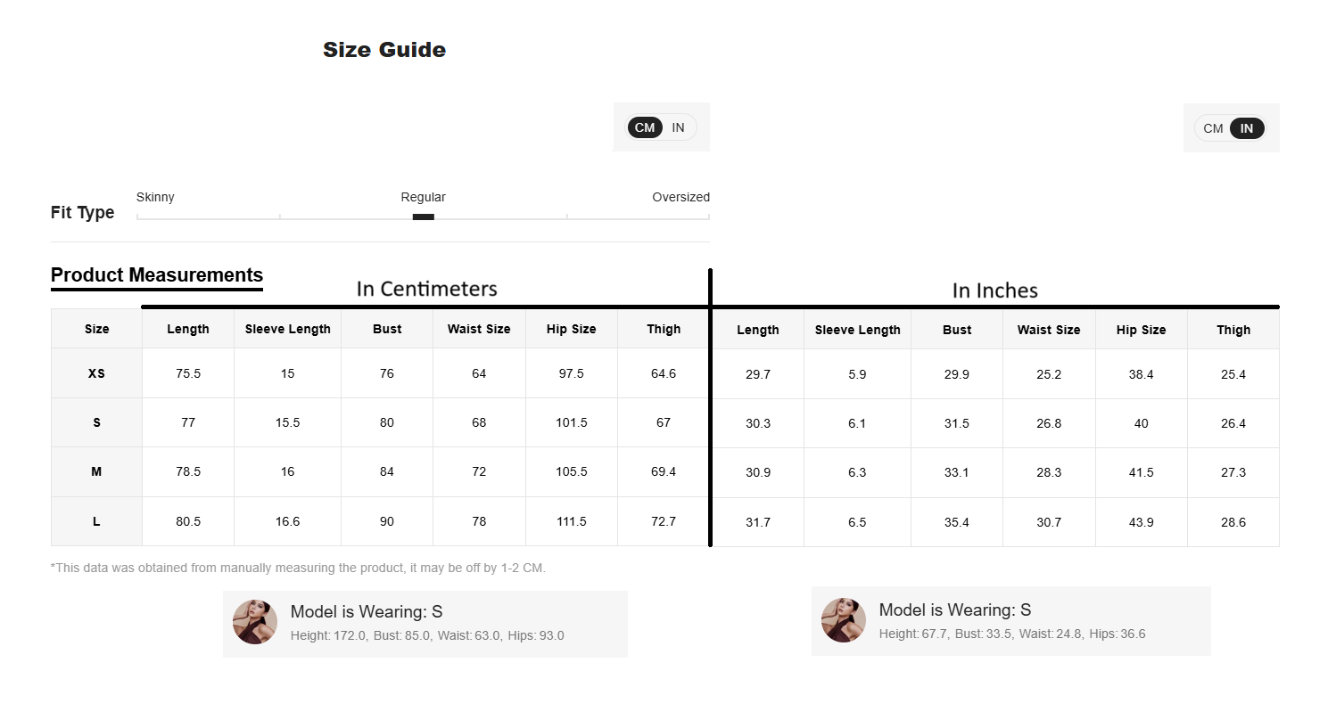The image size is (1336, 720).
Task: Select the S size row label
Action: [96, 422]
